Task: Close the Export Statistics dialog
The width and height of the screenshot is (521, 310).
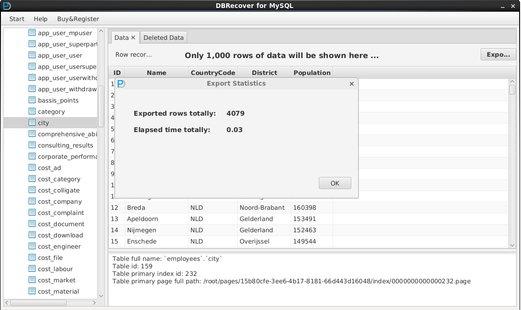Action: tap(352, 84)
